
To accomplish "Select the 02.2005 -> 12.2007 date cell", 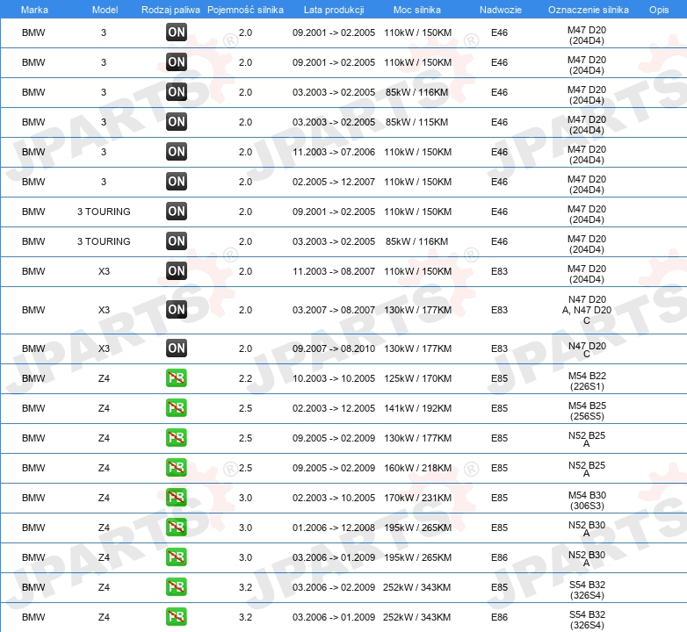I will (334, 182).
